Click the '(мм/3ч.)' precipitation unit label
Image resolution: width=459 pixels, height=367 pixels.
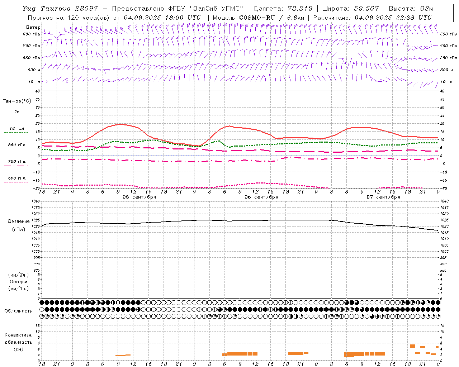(x=18, y=275)
